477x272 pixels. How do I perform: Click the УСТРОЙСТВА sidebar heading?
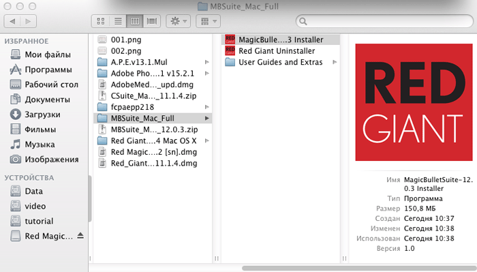coord(29,178)
